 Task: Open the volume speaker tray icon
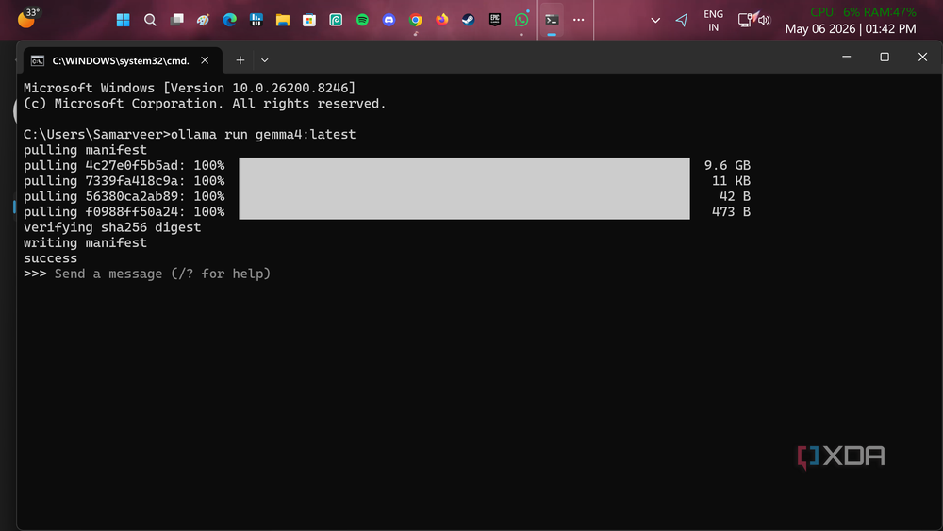764,20
